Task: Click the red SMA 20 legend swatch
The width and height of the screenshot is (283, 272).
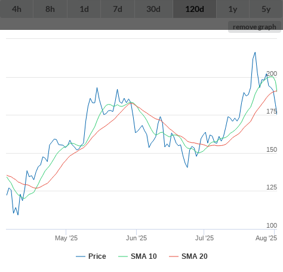Action: tap(174, 256)
